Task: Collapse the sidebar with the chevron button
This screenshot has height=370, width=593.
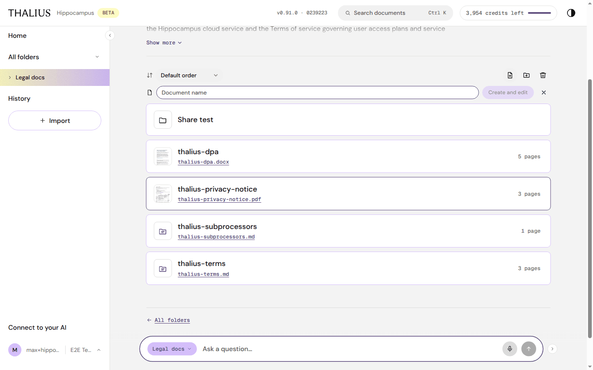Action: [110, 35]
